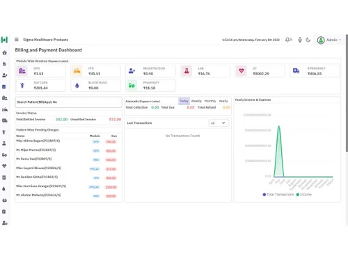Click the ₹406.83 Emergency revenue value
The width and height of the screenshot is (348, 261).
pos(315,74)
